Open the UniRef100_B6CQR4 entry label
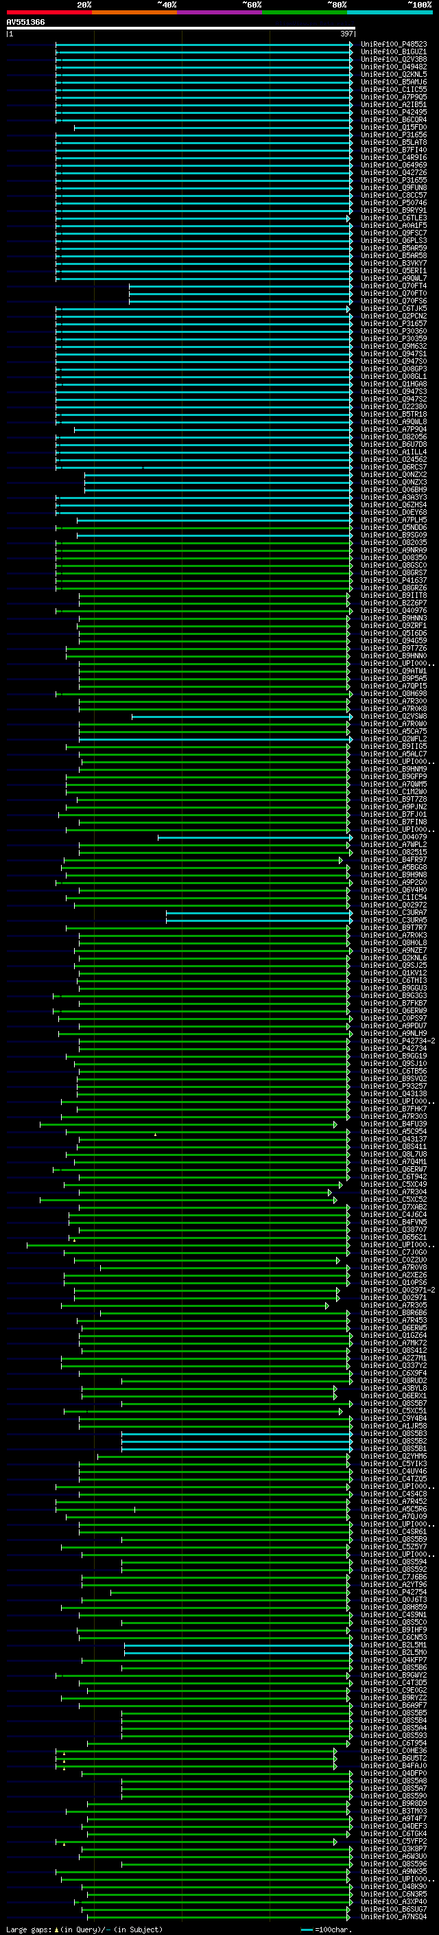The height and width of the screenshot is (1935, 439). (x=393, y=119)
